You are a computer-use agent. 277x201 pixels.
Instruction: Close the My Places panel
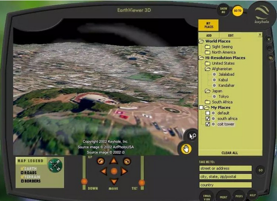[x=260, y=35]
